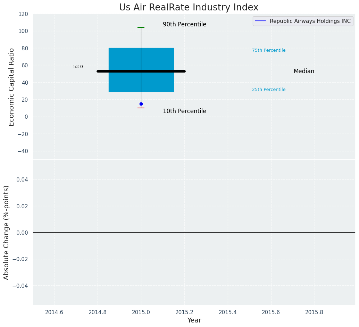Click the 90th Percentile annotation label
The image size is (359, 327).
[x=184, y=25]
